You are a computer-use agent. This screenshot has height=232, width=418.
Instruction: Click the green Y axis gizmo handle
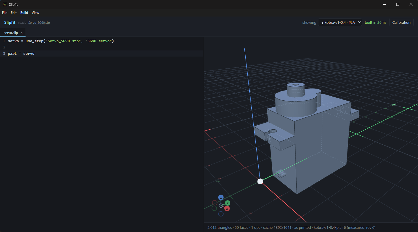228,203
